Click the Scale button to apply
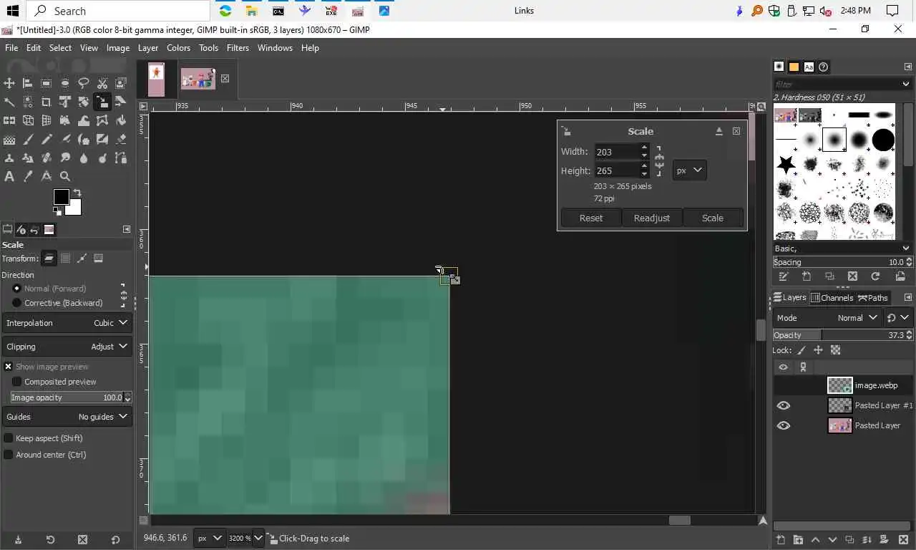 (x=713, y=218)
